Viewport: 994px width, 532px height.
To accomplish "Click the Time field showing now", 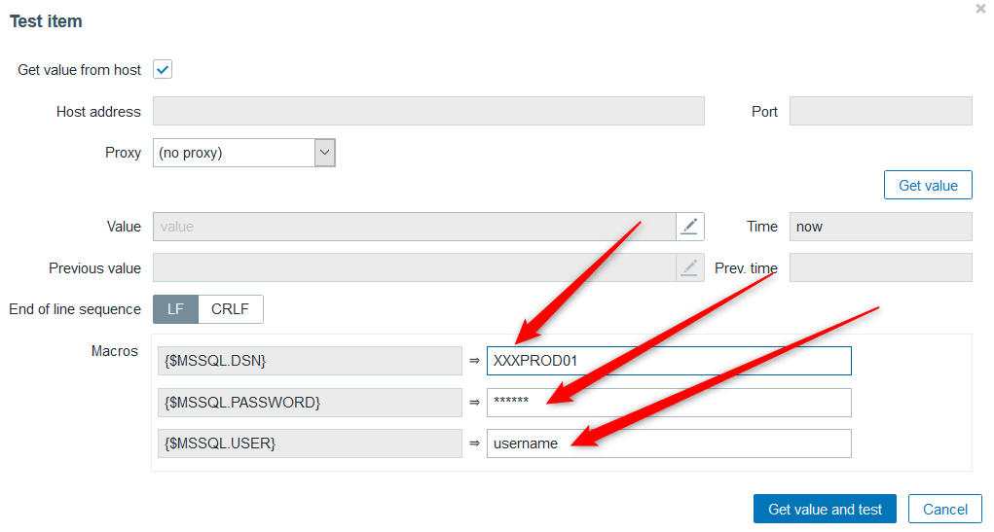I will (880, 227).
